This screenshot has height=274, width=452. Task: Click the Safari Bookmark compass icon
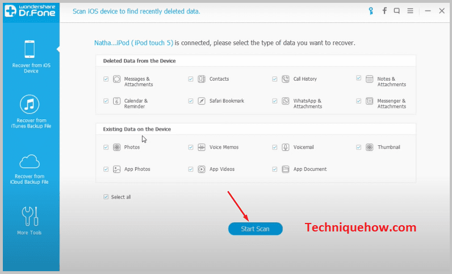(x=202, y=101)
